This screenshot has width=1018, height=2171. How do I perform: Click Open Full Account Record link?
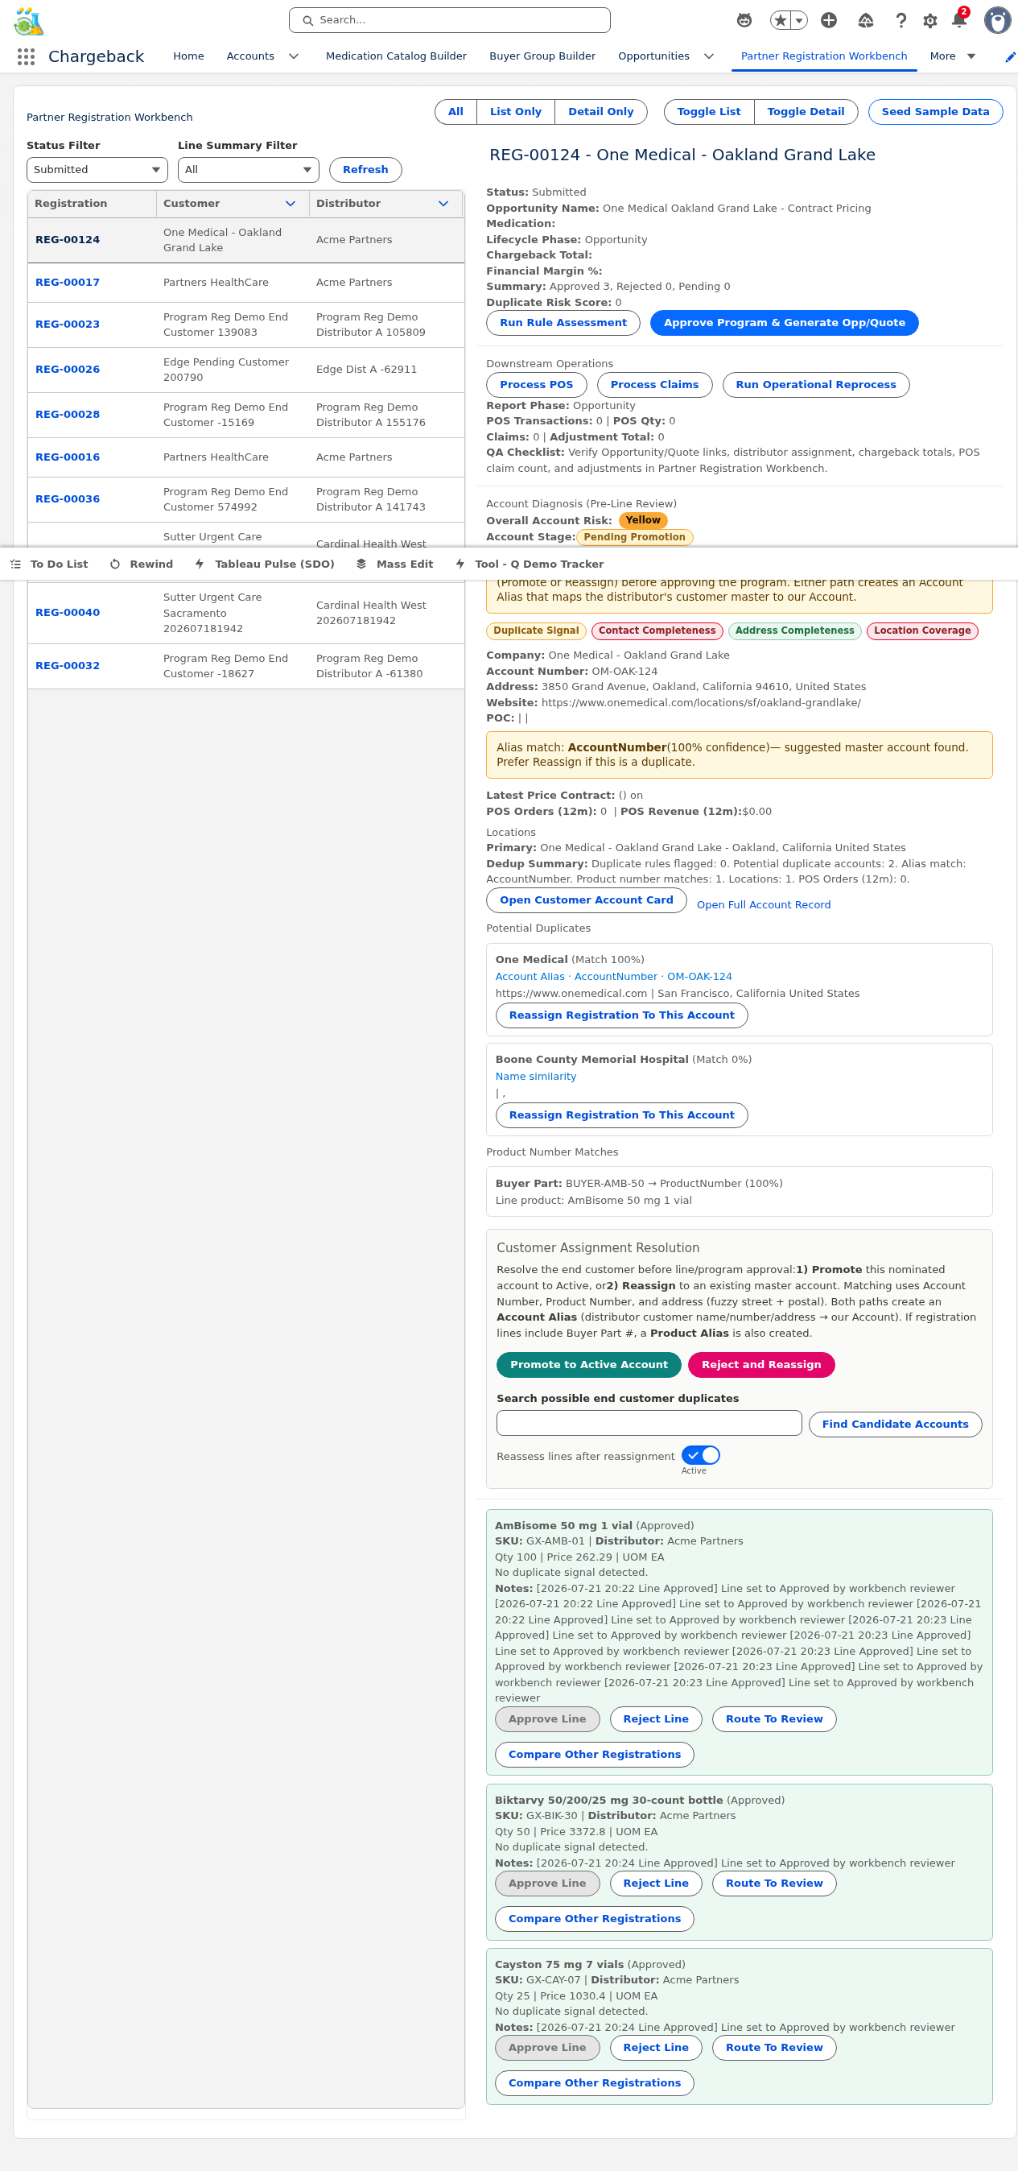click(763, 905)
